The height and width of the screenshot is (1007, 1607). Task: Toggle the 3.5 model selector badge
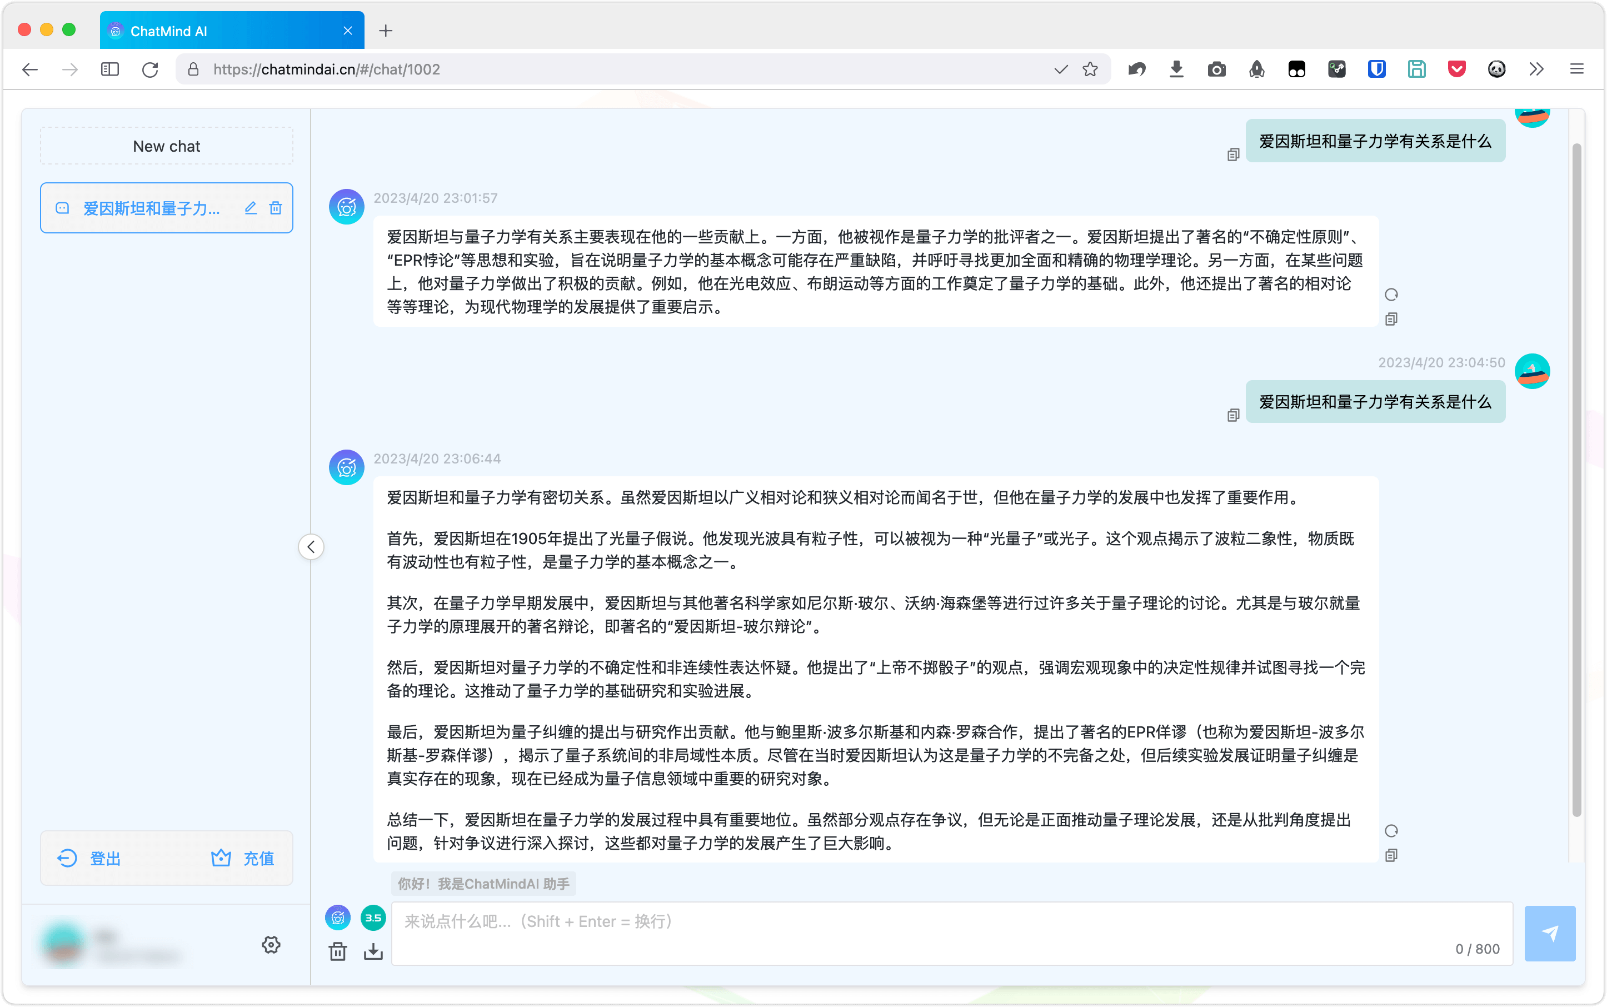point(373,917)
